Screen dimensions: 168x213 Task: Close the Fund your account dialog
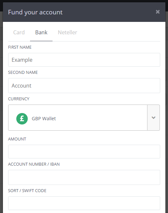(x=158, y=12)
